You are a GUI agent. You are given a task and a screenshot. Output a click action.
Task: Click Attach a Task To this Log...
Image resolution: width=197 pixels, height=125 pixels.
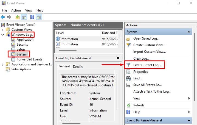pyautogui.click(x=152, y=91)
